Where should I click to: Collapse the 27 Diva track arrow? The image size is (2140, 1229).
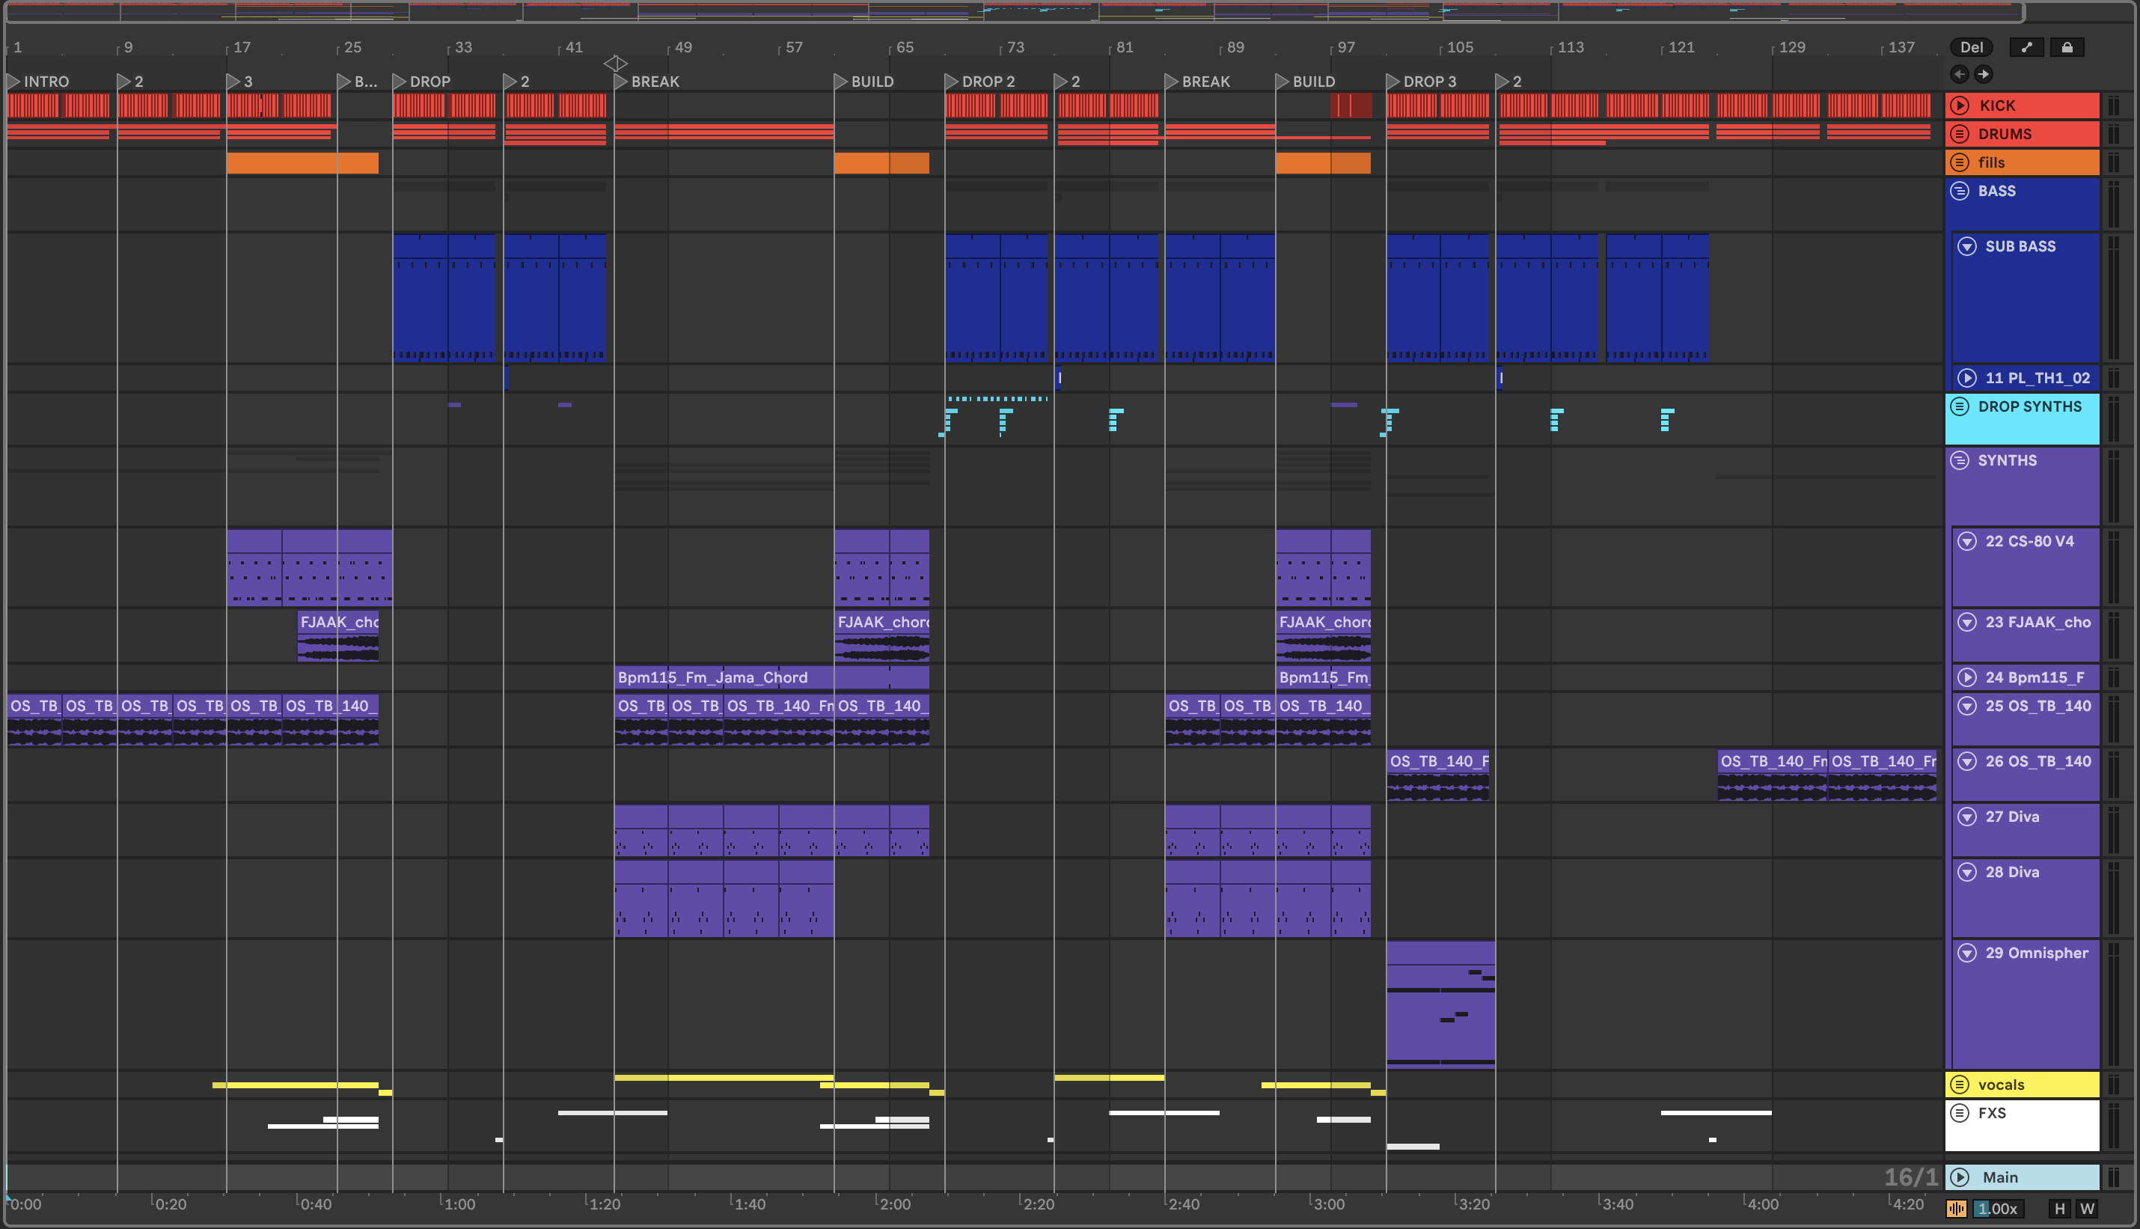[x=1966, y=817]
